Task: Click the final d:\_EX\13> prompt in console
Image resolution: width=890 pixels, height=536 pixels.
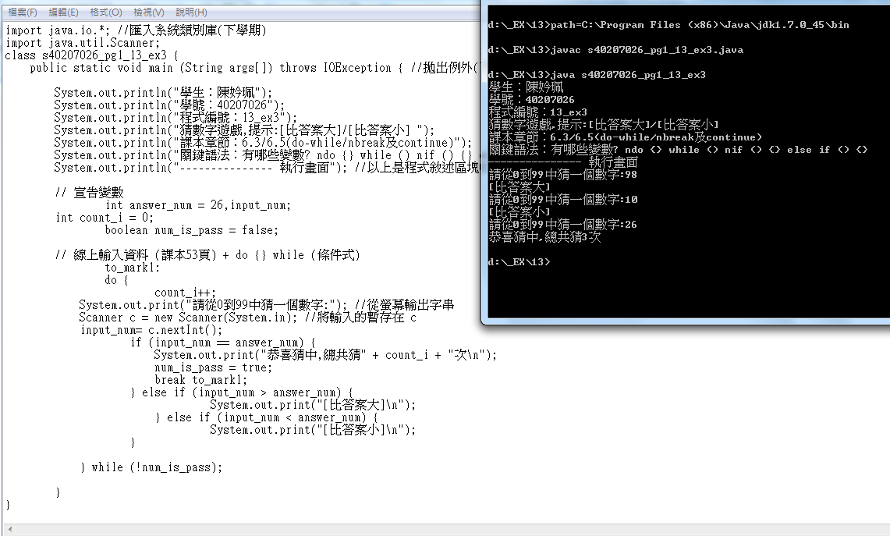Action: tap(519, 262)
